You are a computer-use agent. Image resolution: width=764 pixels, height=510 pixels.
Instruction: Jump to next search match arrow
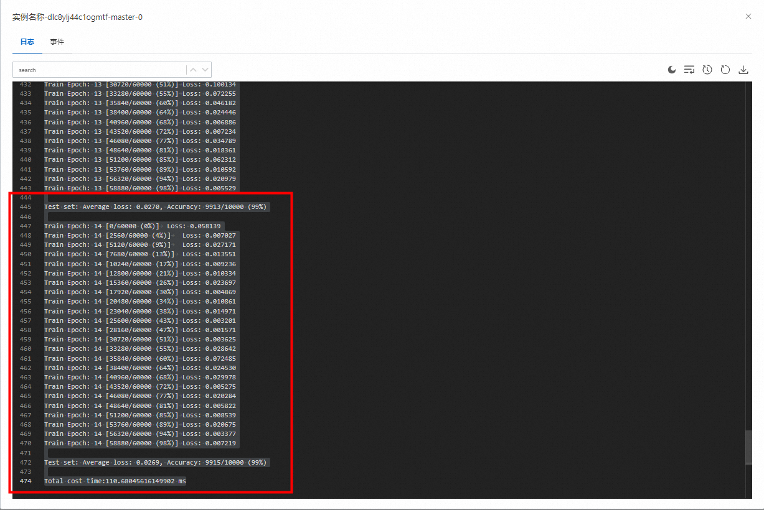(205, 70)
